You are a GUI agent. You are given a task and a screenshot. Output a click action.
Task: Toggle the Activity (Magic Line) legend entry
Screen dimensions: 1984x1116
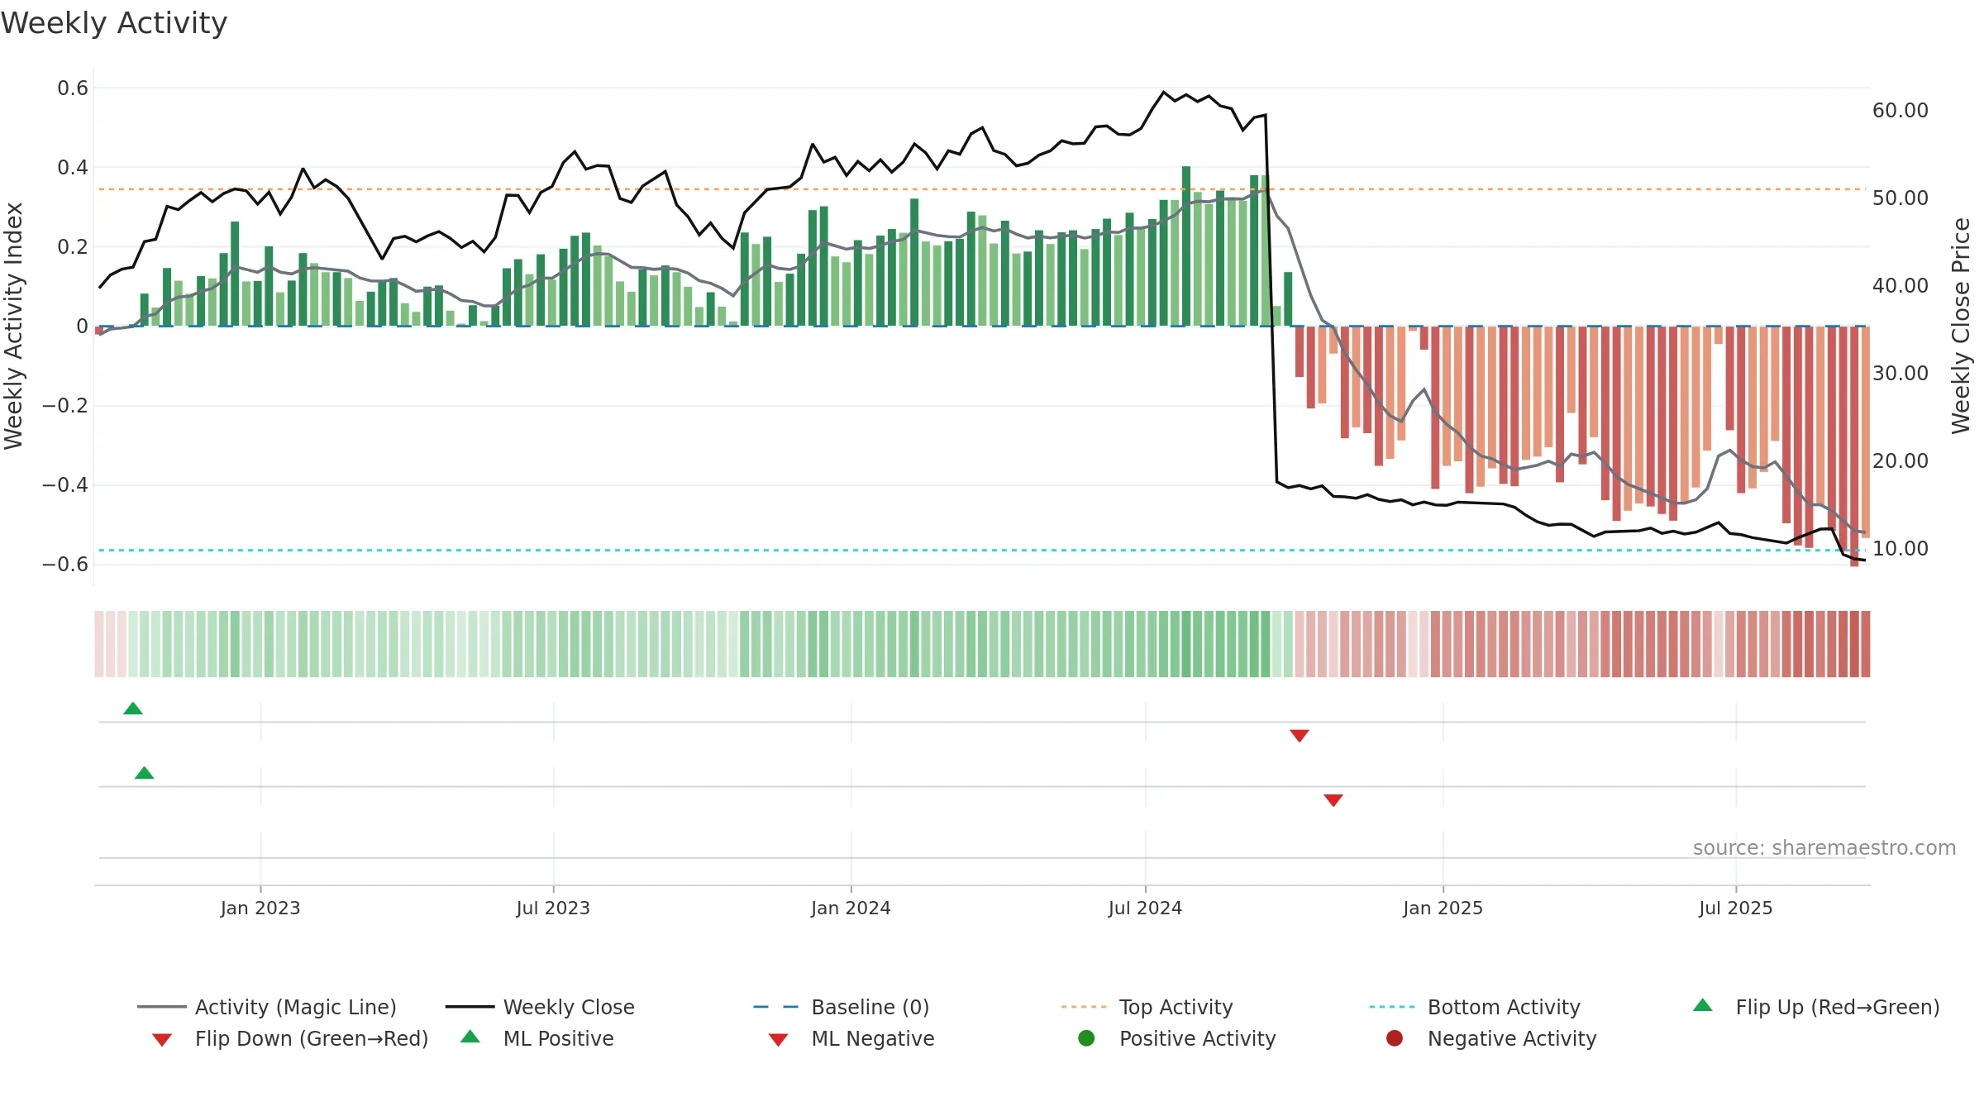coord(267,1007)
